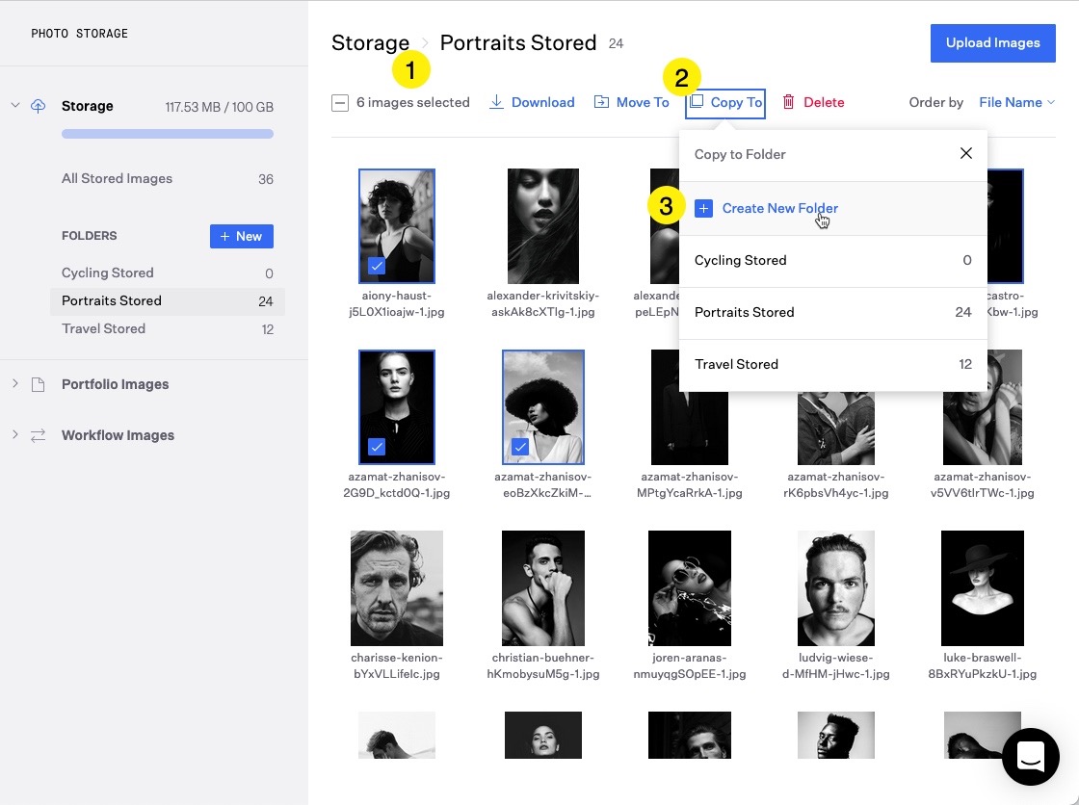The width and height of the screenshot is (1079, 805).
Task: Click the Copy To icon
Action: [696, 102]
